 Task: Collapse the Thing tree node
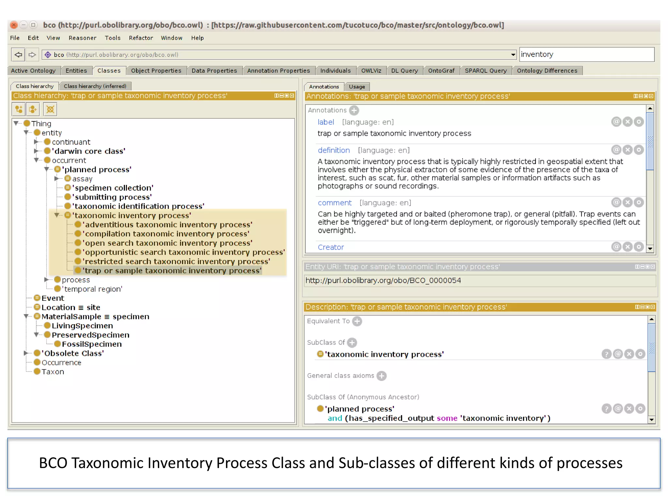tap(16, 123)
